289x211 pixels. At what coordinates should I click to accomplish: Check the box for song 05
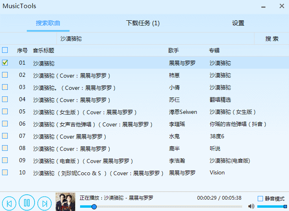(x=5, y=111)
